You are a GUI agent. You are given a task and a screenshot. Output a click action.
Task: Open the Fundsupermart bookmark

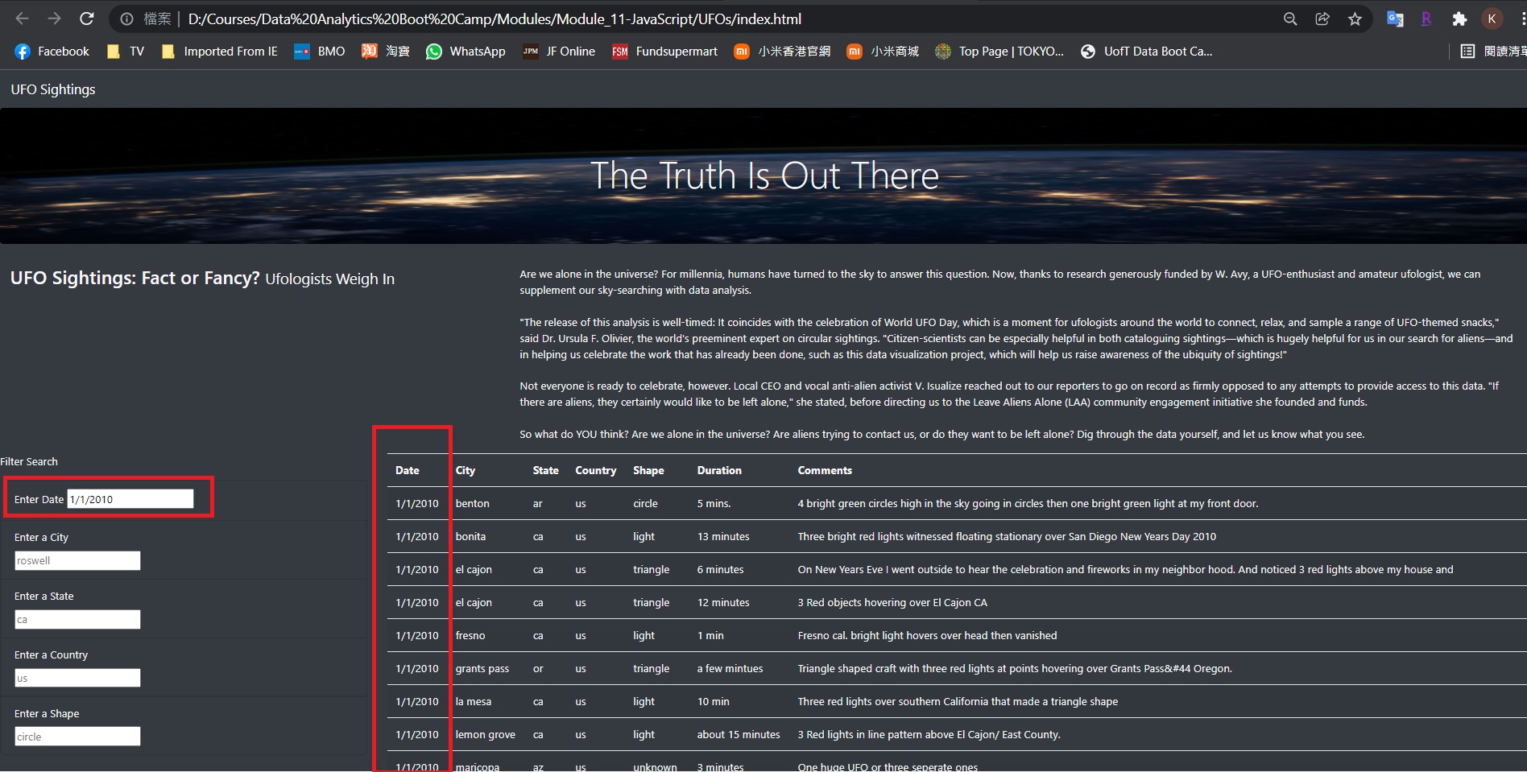click(x=664, y=52)
